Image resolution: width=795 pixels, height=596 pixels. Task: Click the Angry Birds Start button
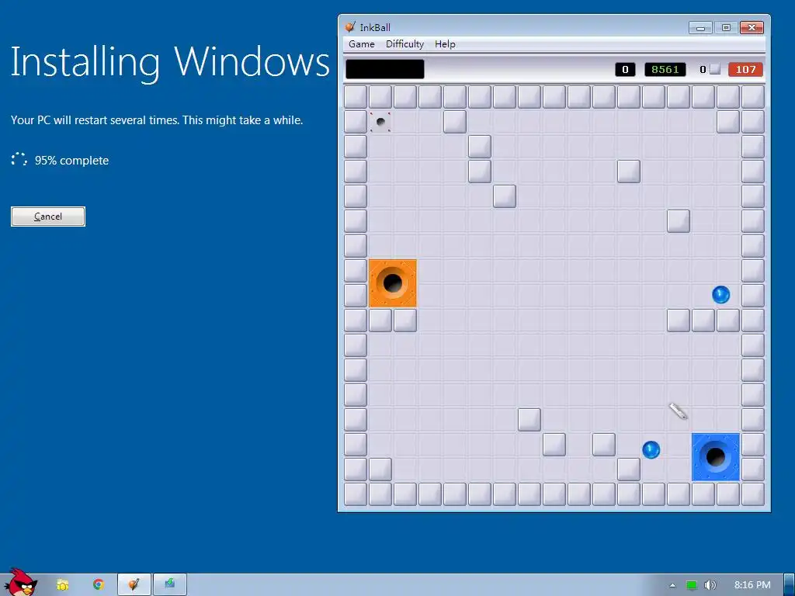click(x=20, y=582)
